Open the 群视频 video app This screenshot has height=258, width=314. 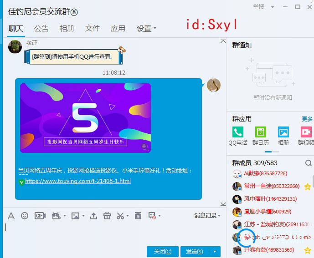coord(306,136)
